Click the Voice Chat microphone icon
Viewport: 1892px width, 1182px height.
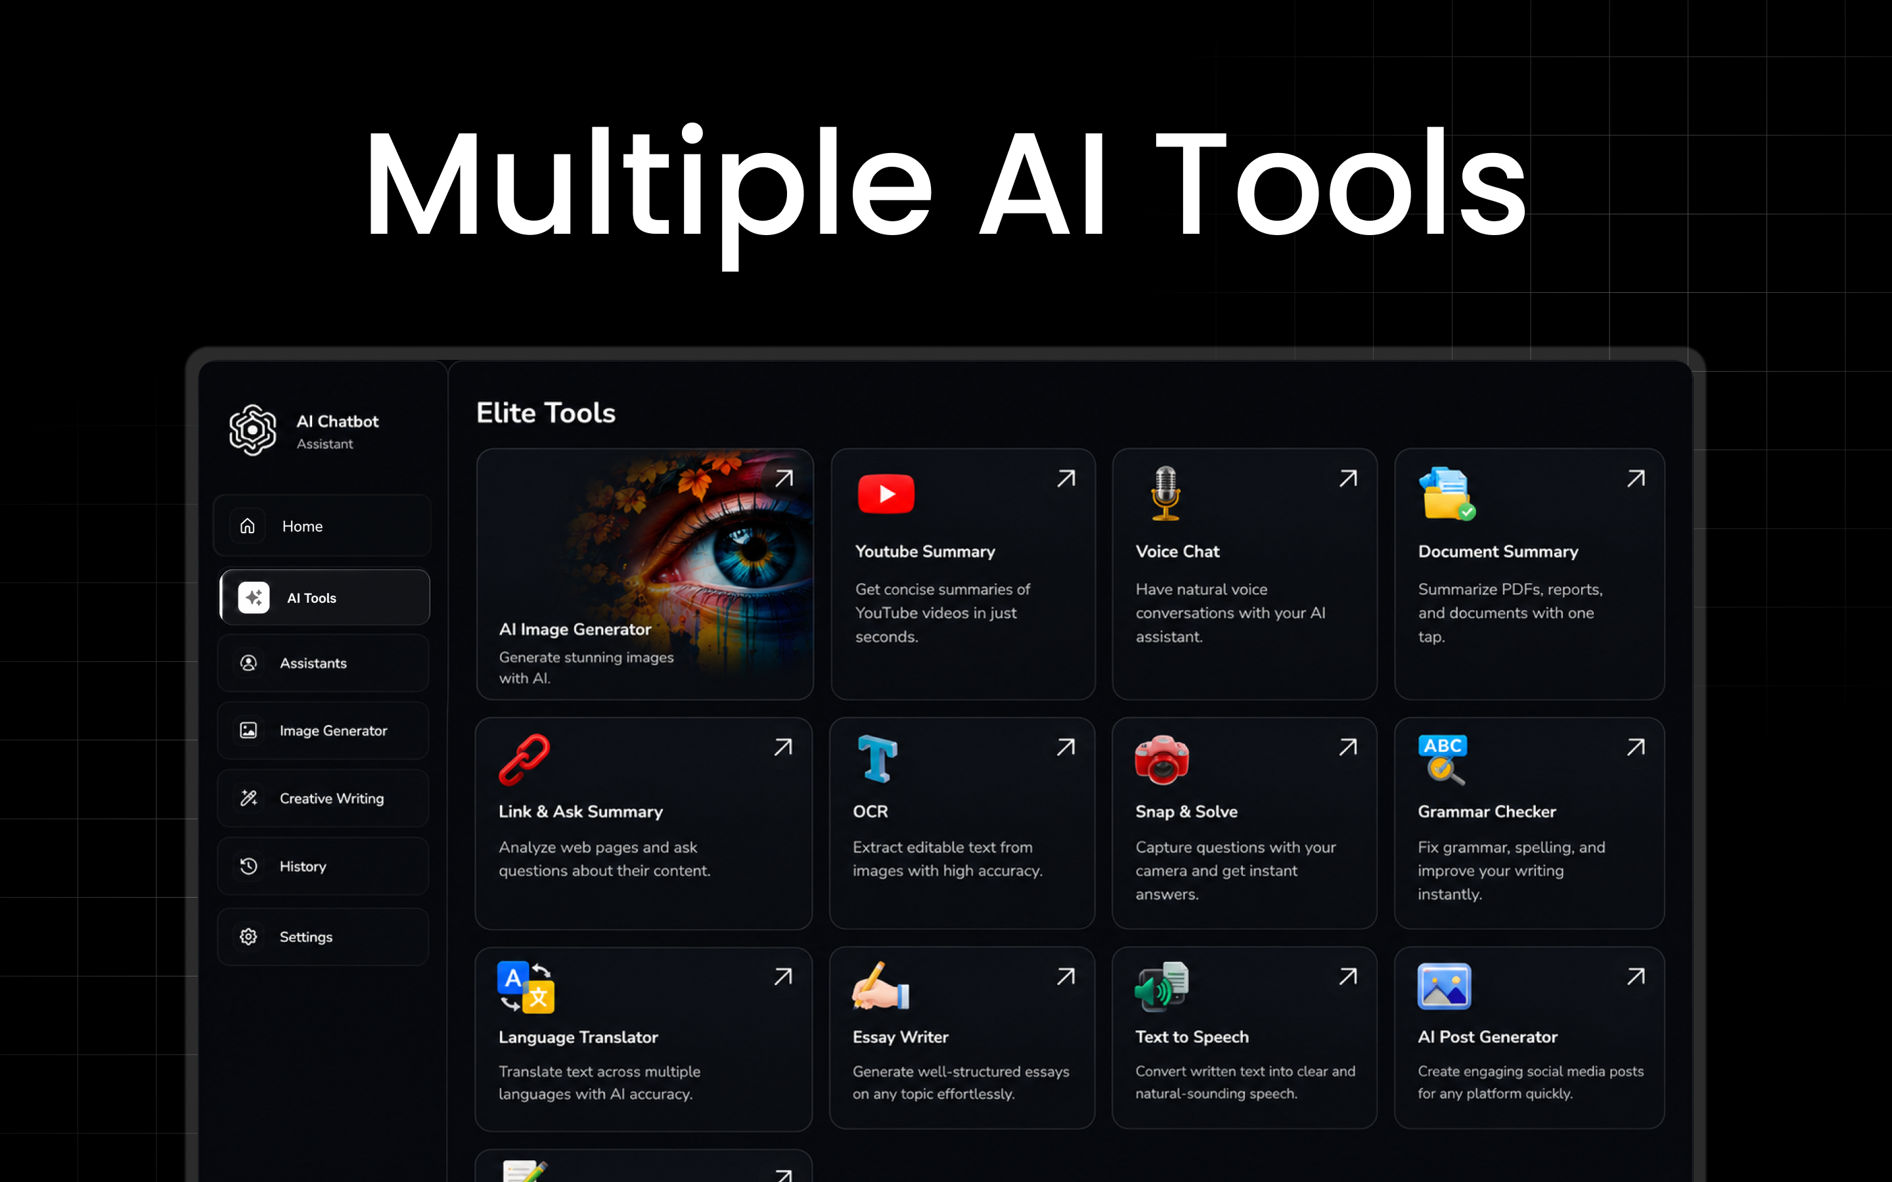tap(1165, 493)
